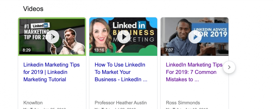This screenshot has height=109, width=273.
Task: Show next videos with carousel arrow
Action: (229, 67)
